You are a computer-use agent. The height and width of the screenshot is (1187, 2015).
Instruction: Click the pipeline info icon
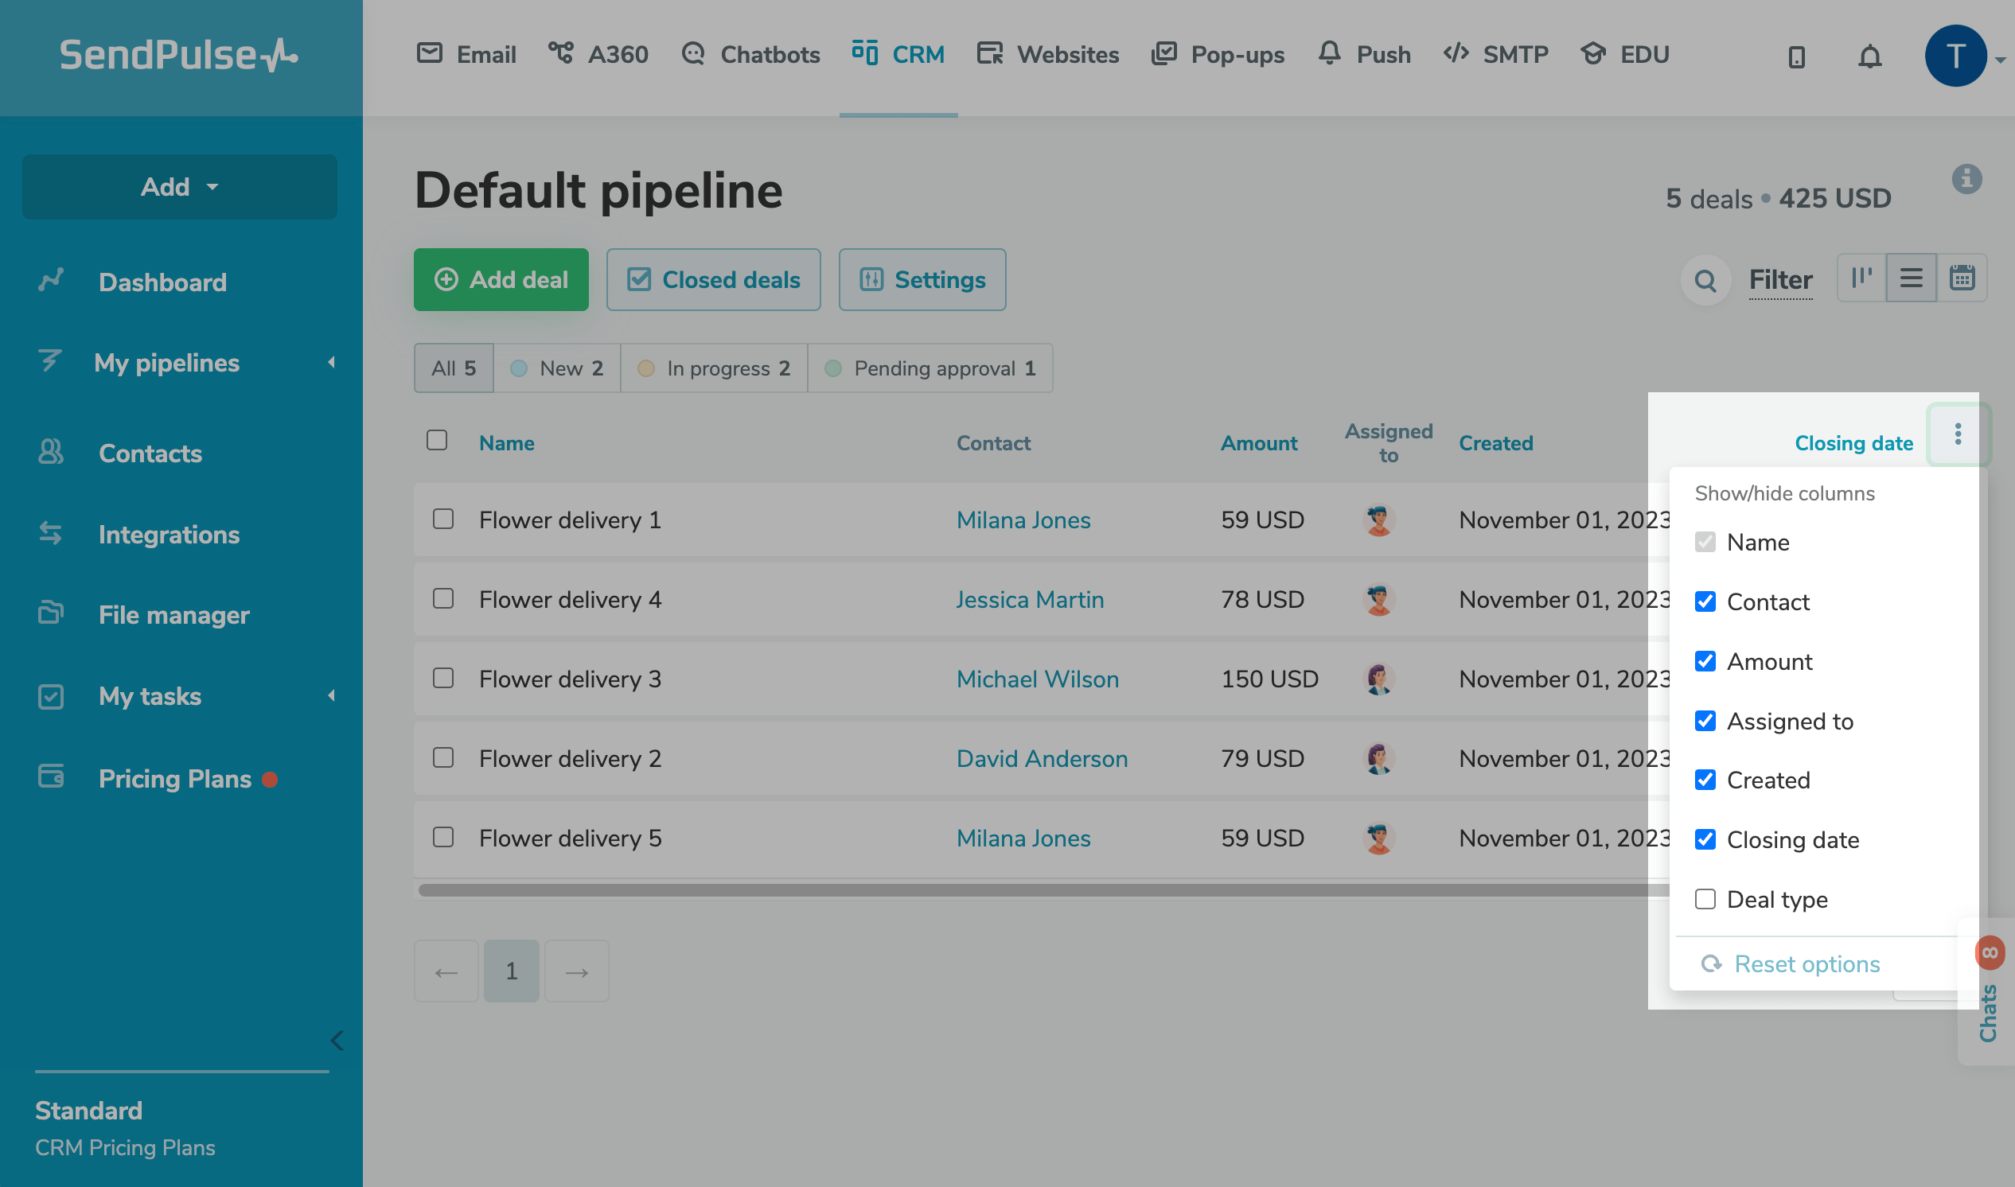pos(1966,178)
